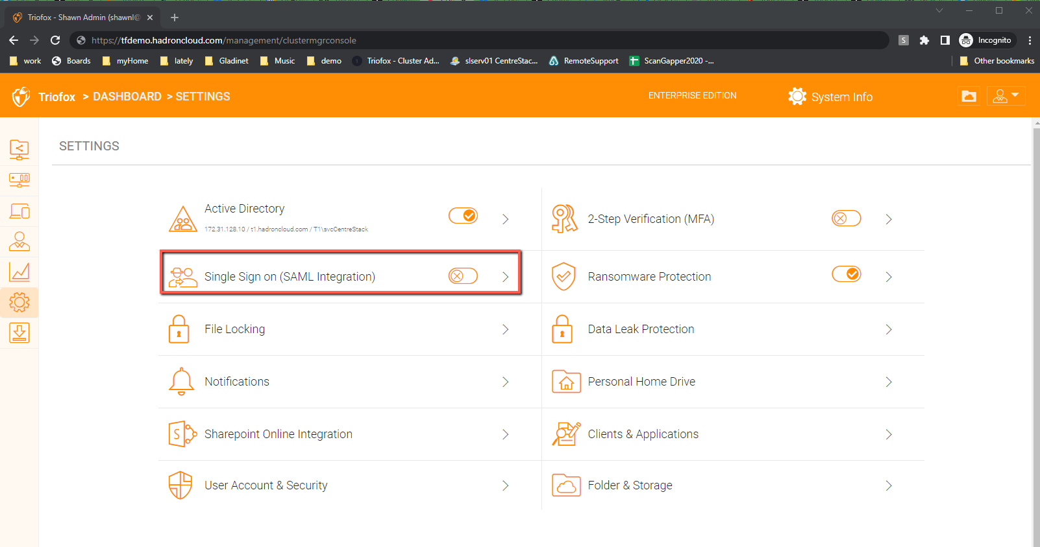Viewport: 1040px width, 547px height.
Task: Click the File Locking padlock icon
Action: tap(179, 329)
